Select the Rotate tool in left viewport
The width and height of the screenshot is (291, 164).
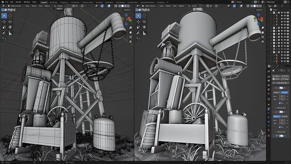coord(10,22)
